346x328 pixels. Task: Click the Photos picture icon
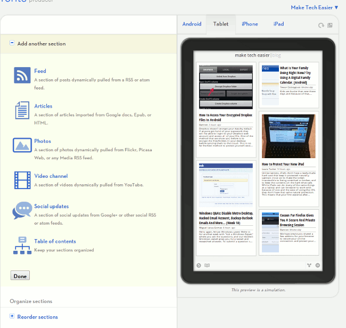coord(22,145)
